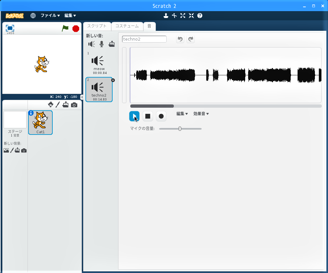Adjust the マイクの音量 slider
The image size is (328, 273).
[x=180, y=129]
